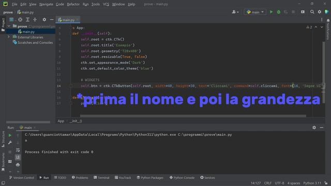
Task: Open the Problems tool window
Action: coord(80,178)
